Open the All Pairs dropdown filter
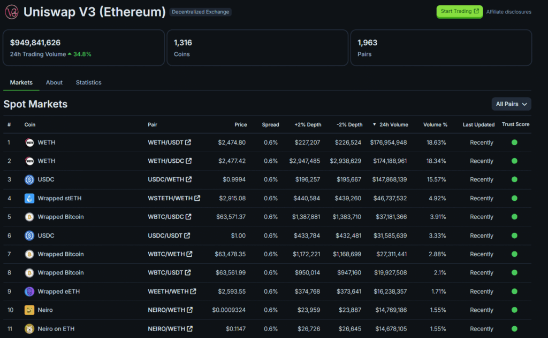This screenshot has width=548, height=338. coord(511,104)
